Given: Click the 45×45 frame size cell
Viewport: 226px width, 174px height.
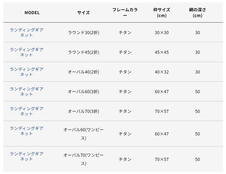Looking at the screenshot, I should [x=162, y=52].
